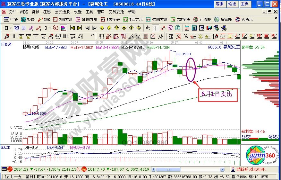Toggle the crosshair cursor tool

(x=155, y=28)
